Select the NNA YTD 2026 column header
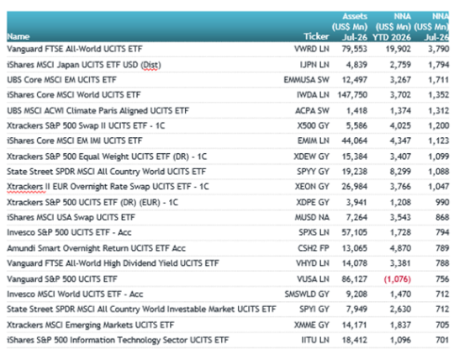 click(x=392, y=27)
